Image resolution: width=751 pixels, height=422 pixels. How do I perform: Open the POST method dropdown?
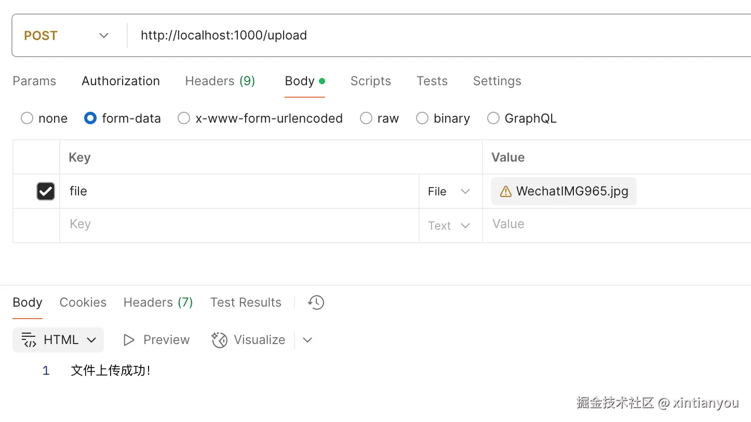(x=66, y=35)
